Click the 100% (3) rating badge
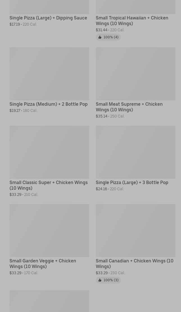The width and height of the screenshot is (181, 312). pos(108,280)
